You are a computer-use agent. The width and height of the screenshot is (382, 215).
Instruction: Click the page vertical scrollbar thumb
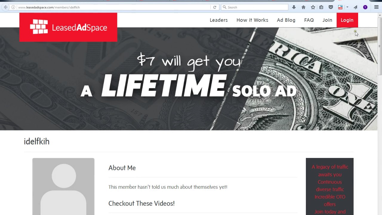pyautogui.click(x=380, y=46)
